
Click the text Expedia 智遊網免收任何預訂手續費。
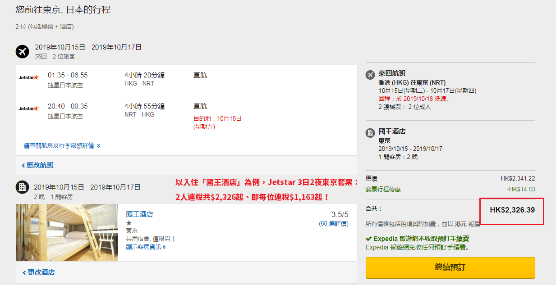pos(417,247)
